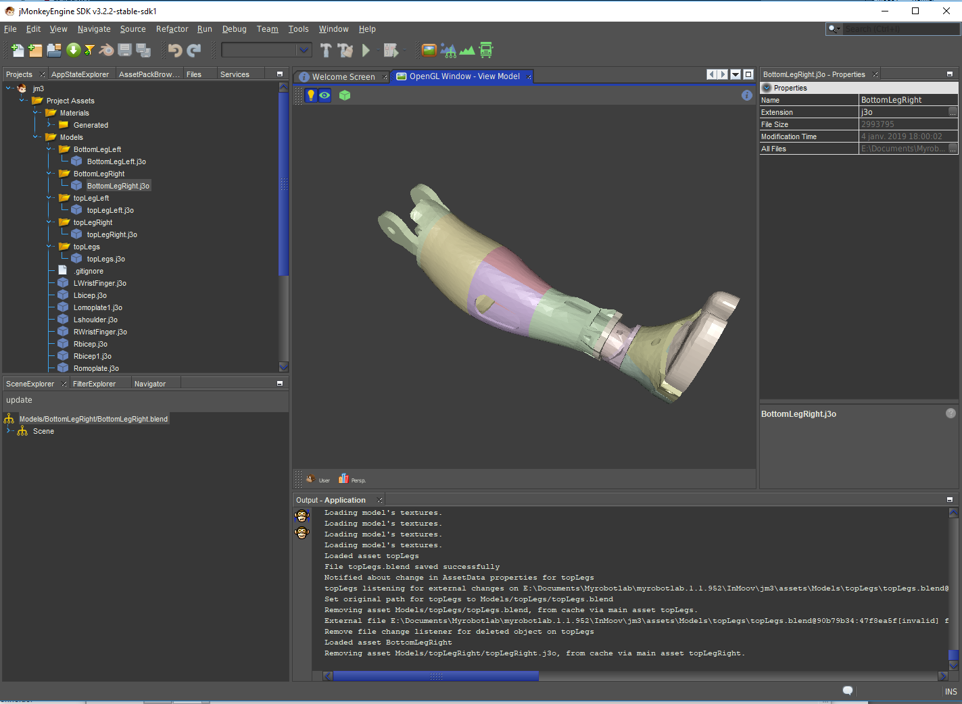Click the green terrain mountain toolbar icon

(466, 50)
